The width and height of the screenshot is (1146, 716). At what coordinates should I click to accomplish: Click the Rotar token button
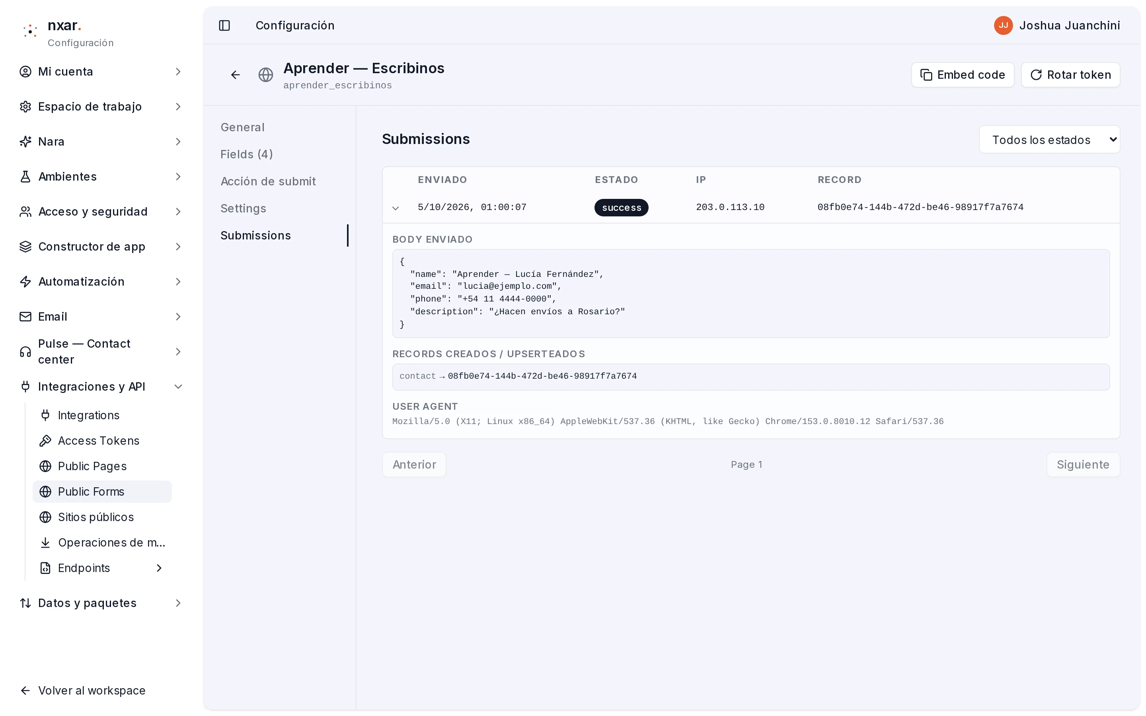click(1070, 75)
